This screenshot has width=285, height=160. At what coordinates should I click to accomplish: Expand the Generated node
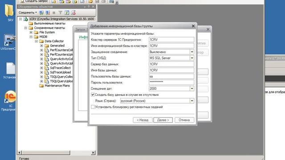tap(41, 46)
